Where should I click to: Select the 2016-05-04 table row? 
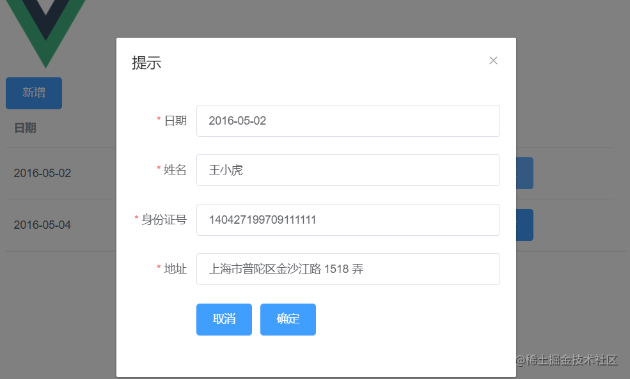pos(42,224)
